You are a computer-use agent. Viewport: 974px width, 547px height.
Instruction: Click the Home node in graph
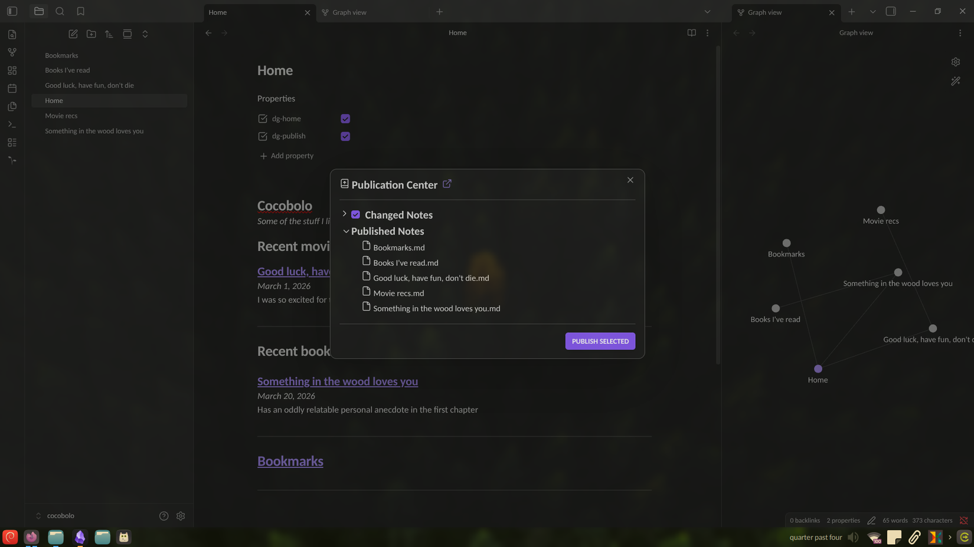(x=818, y=369)
